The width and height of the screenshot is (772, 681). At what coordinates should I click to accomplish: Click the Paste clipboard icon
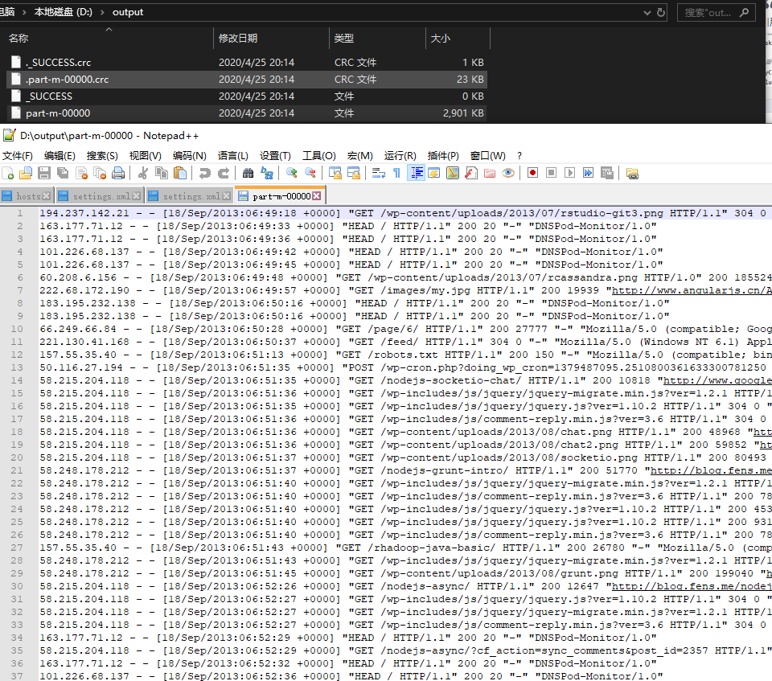pyautogui.click(x=180, y=173)
